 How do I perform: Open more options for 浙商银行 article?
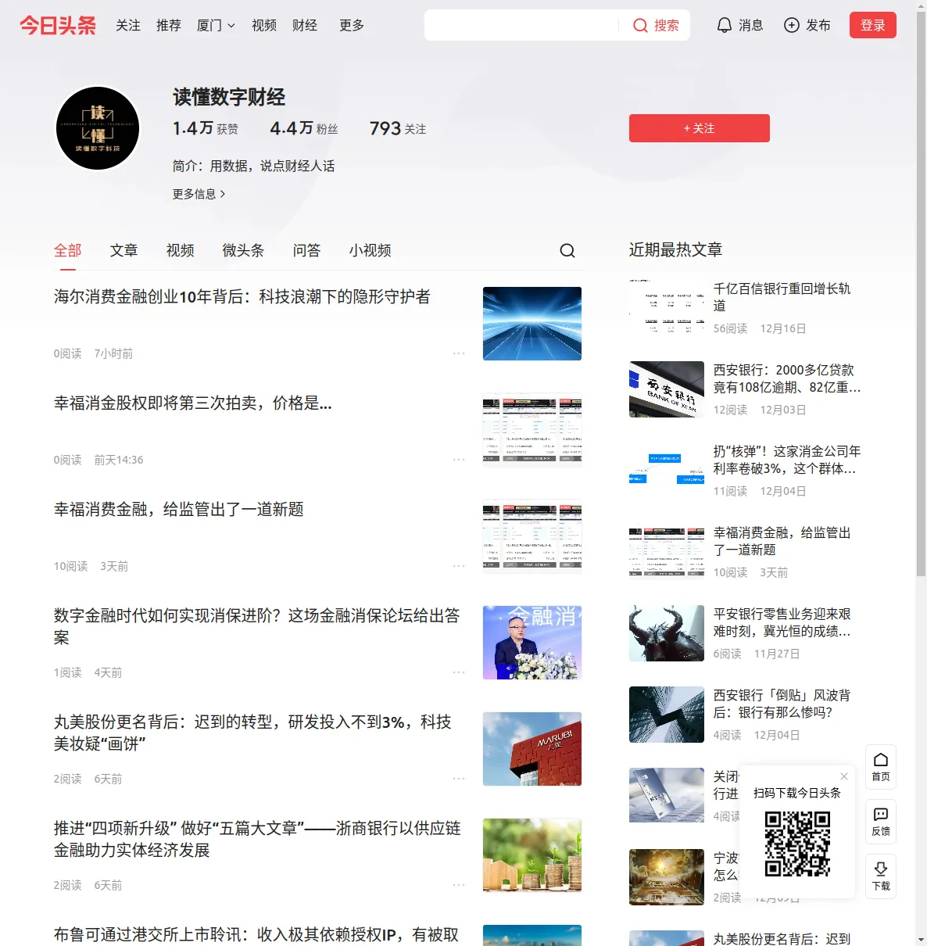(x=459, y=885)
